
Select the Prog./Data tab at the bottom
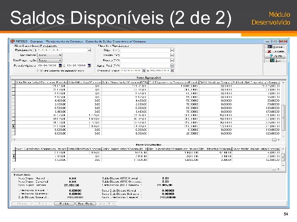pos(86,203)
